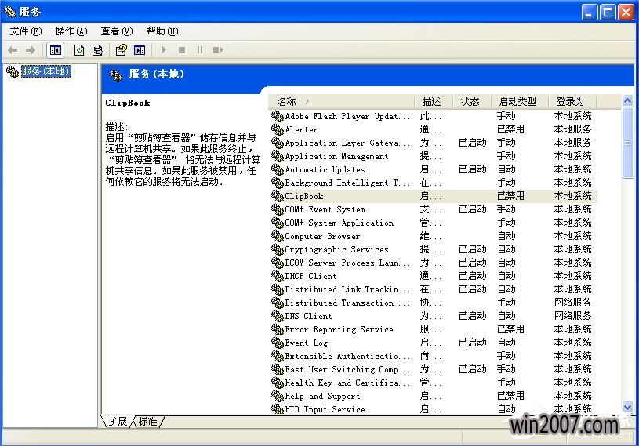Switch to the 扩展 tab

point(118,422)
